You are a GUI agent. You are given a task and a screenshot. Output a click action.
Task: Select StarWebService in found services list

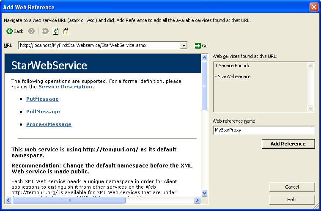[234, 77]
